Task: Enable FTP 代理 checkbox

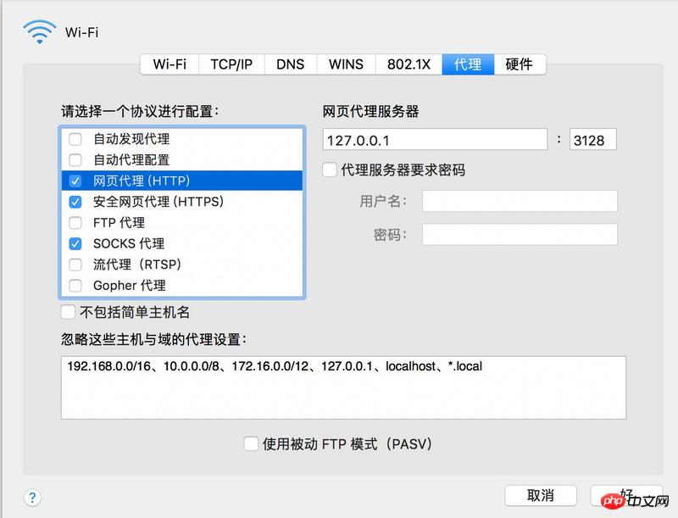Action: [x=75, y=223]
